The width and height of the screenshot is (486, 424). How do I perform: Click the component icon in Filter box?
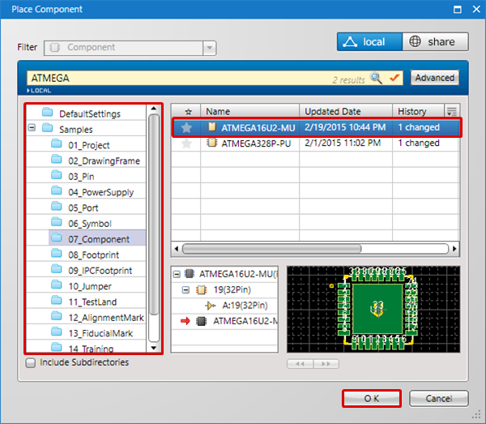pyautogui.click(x=54, y=48)
